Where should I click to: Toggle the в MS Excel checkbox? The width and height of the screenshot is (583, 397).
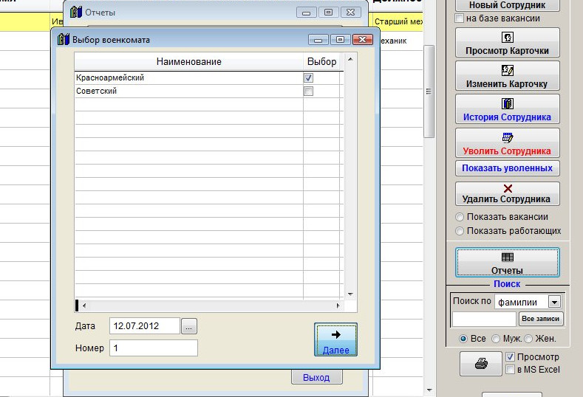pos(510,370)
